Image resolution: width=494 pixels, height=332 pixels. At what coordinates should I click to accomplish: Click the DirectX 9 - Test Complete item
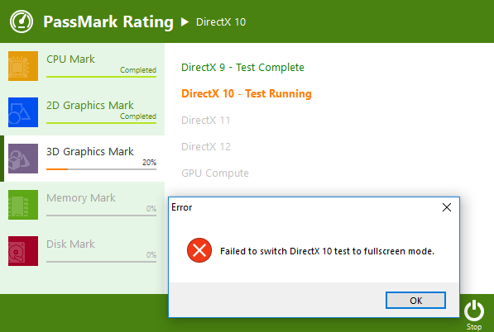click(242, 67)
